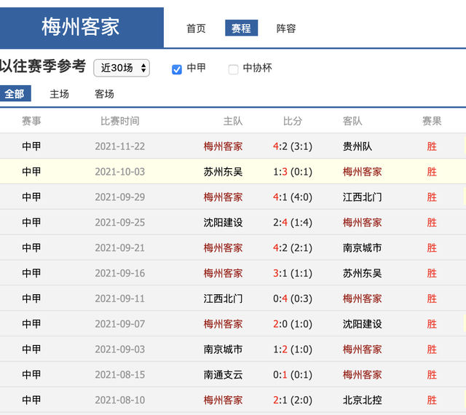Click the date 2021-09-29
Image resolution: width=466 pixels, height=415 pixels.
point(119,197)
